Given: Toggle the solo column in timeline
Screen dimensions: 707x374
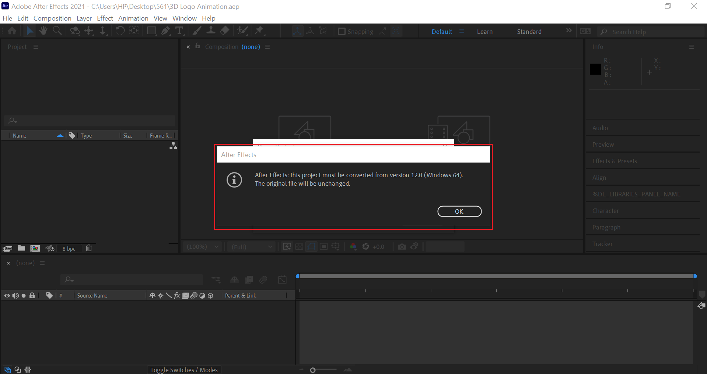Looking at the screenshot, I should point(24,296).
